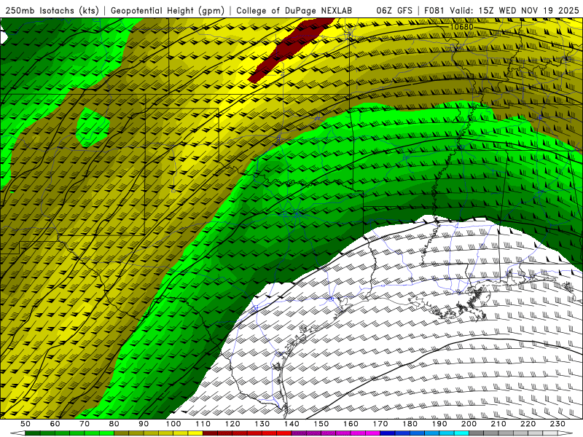583x437 pixels.
Task: Click the legend value 220
Action: [x=528, y=424]
